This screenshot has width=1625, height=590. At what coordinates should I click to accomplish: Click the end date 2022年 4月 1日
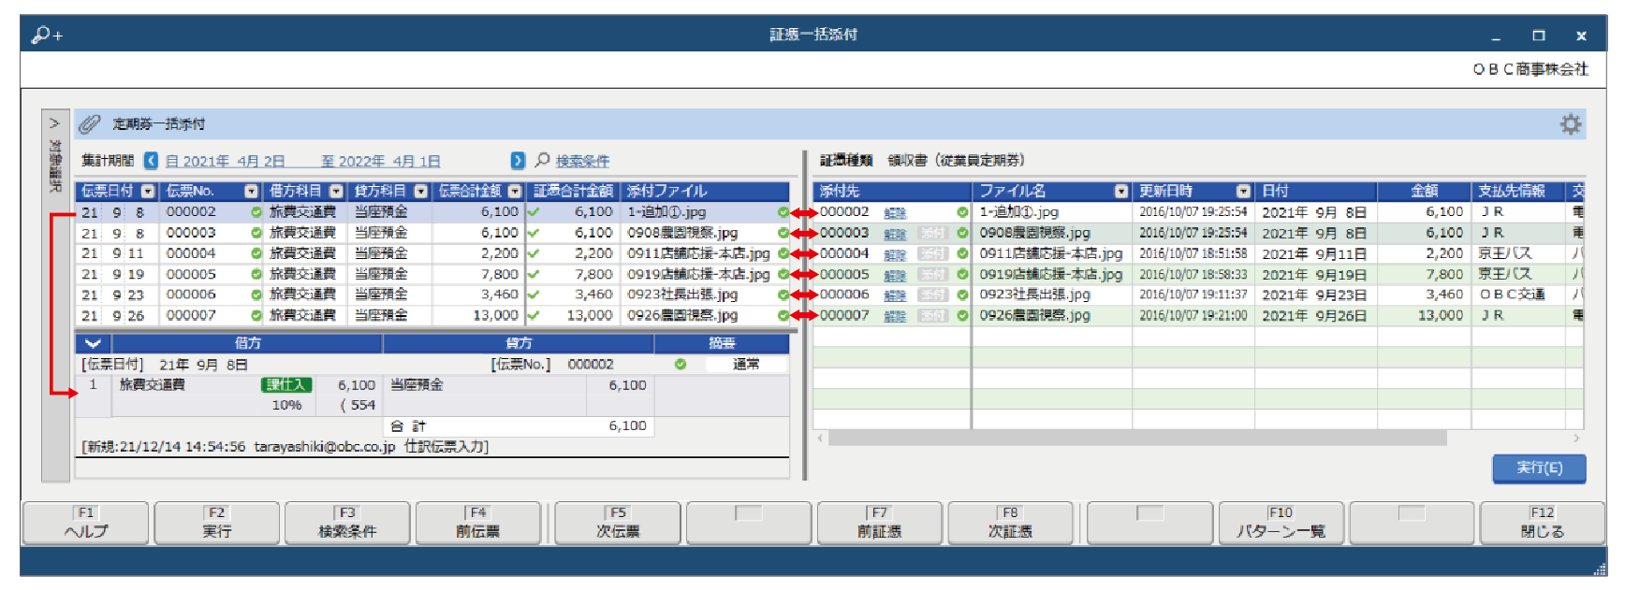pos(381,161)
